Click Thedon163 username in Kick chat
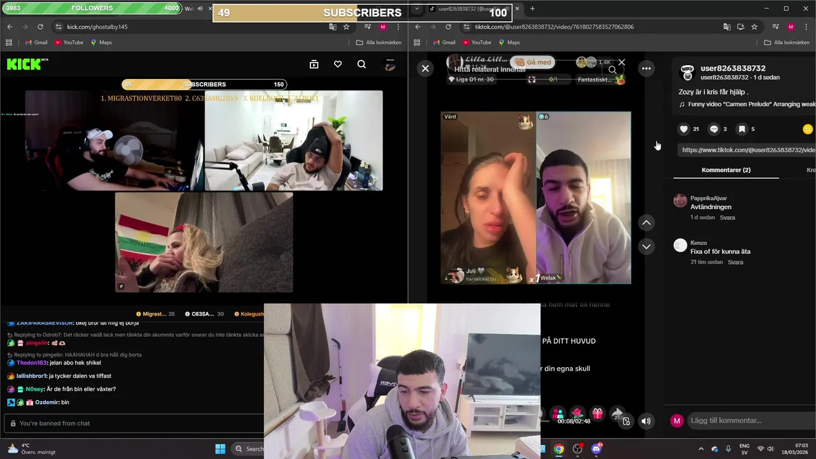Viewport: 816px width, 459px height. pyautogui.click(x=31, y=363)
